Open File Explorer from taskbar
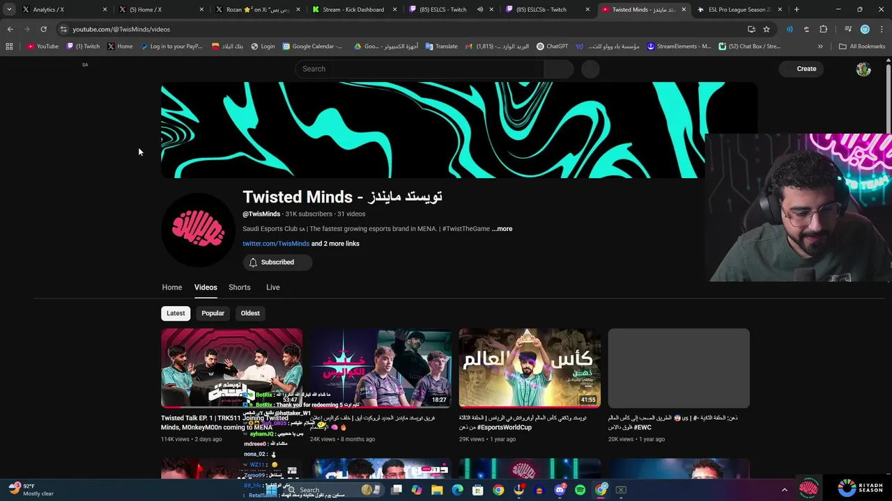 click(437, 490)
